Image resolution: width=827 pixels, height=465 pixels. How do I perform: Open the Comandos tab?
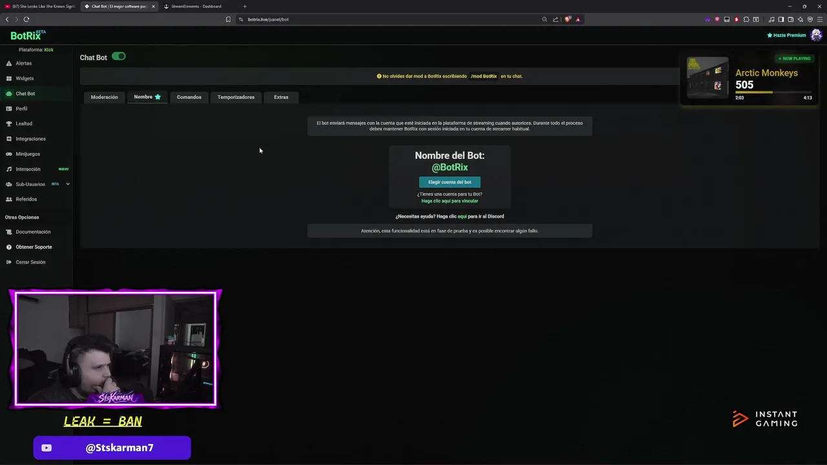(189, 97)
